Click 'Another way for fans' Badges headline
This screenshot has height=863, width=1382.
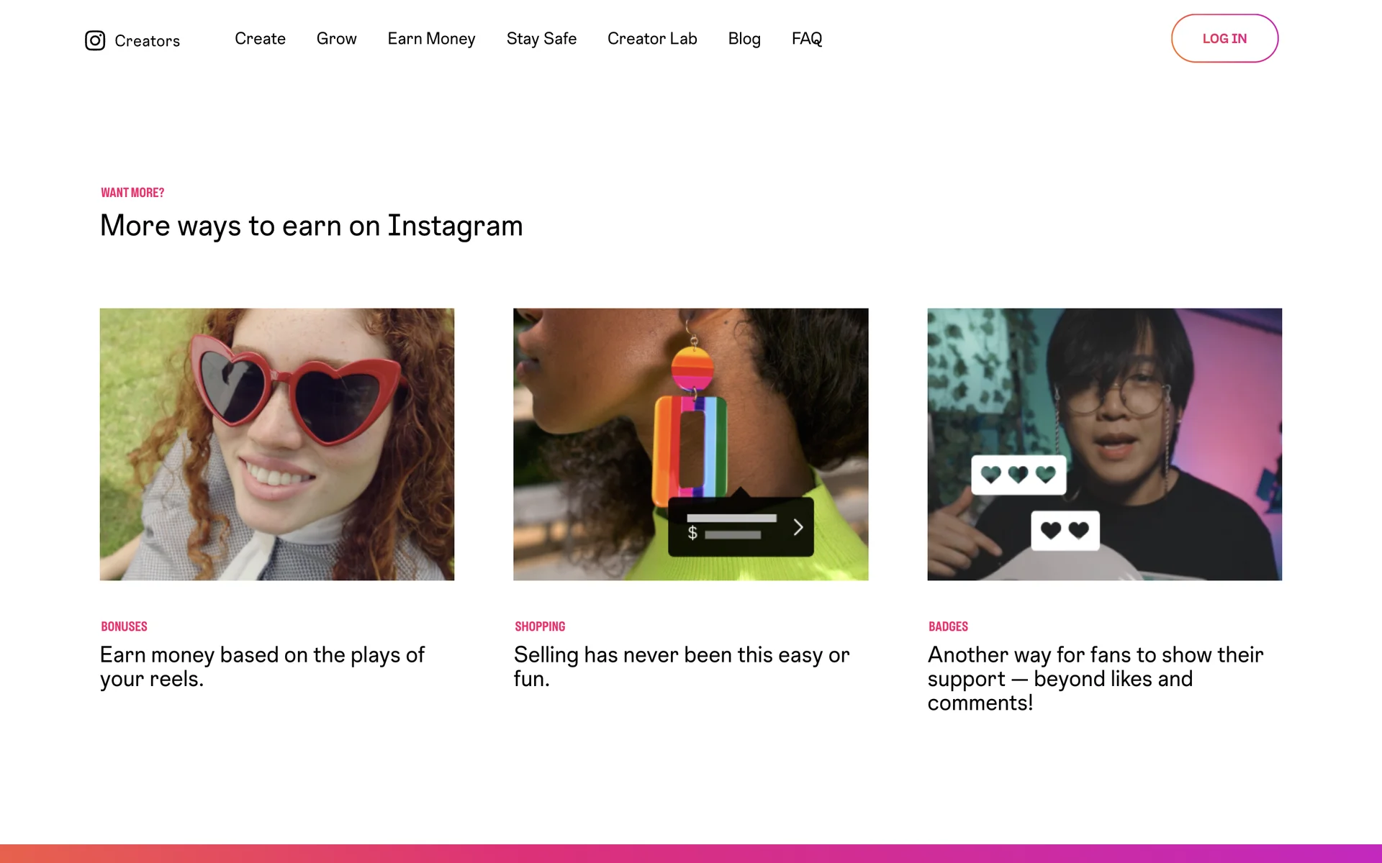pos(1095,678)
